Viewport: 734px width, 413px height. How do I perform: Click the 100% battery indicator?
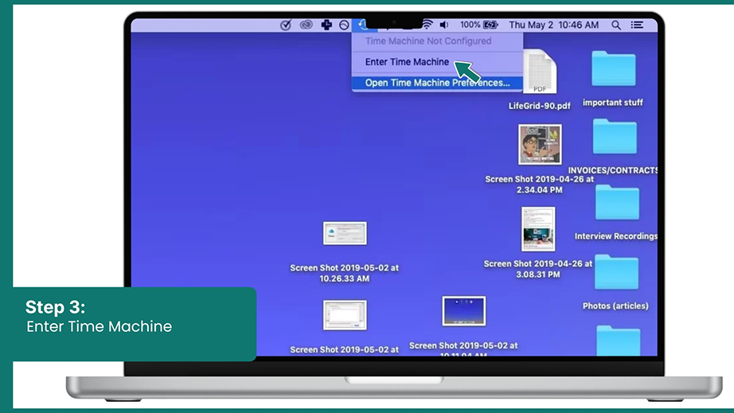point(478,25)
